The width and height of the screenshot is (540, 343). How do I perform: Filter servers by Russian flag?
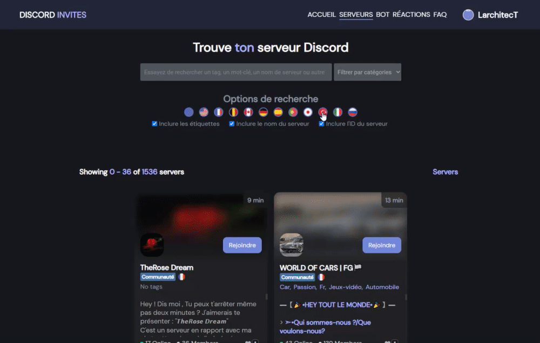[x=352, y=112]
